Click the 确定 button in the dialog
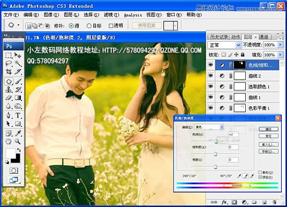 [269, 129]
